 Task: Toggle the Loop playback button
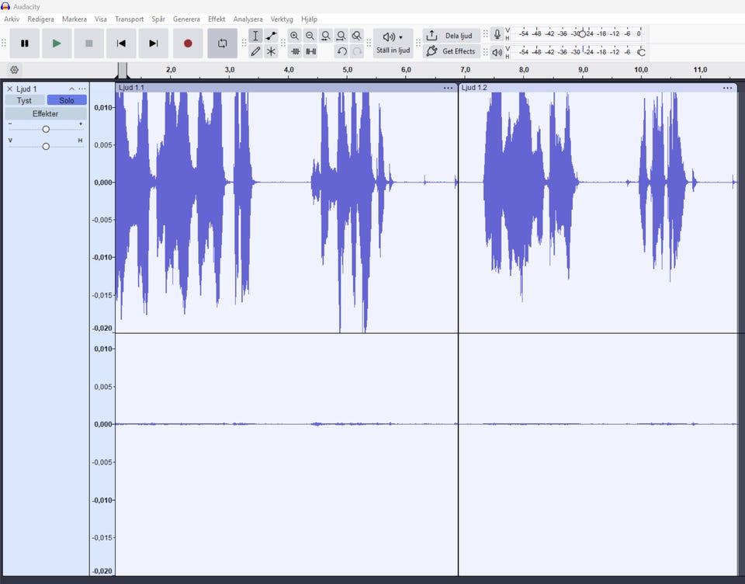tap(223, 43)
